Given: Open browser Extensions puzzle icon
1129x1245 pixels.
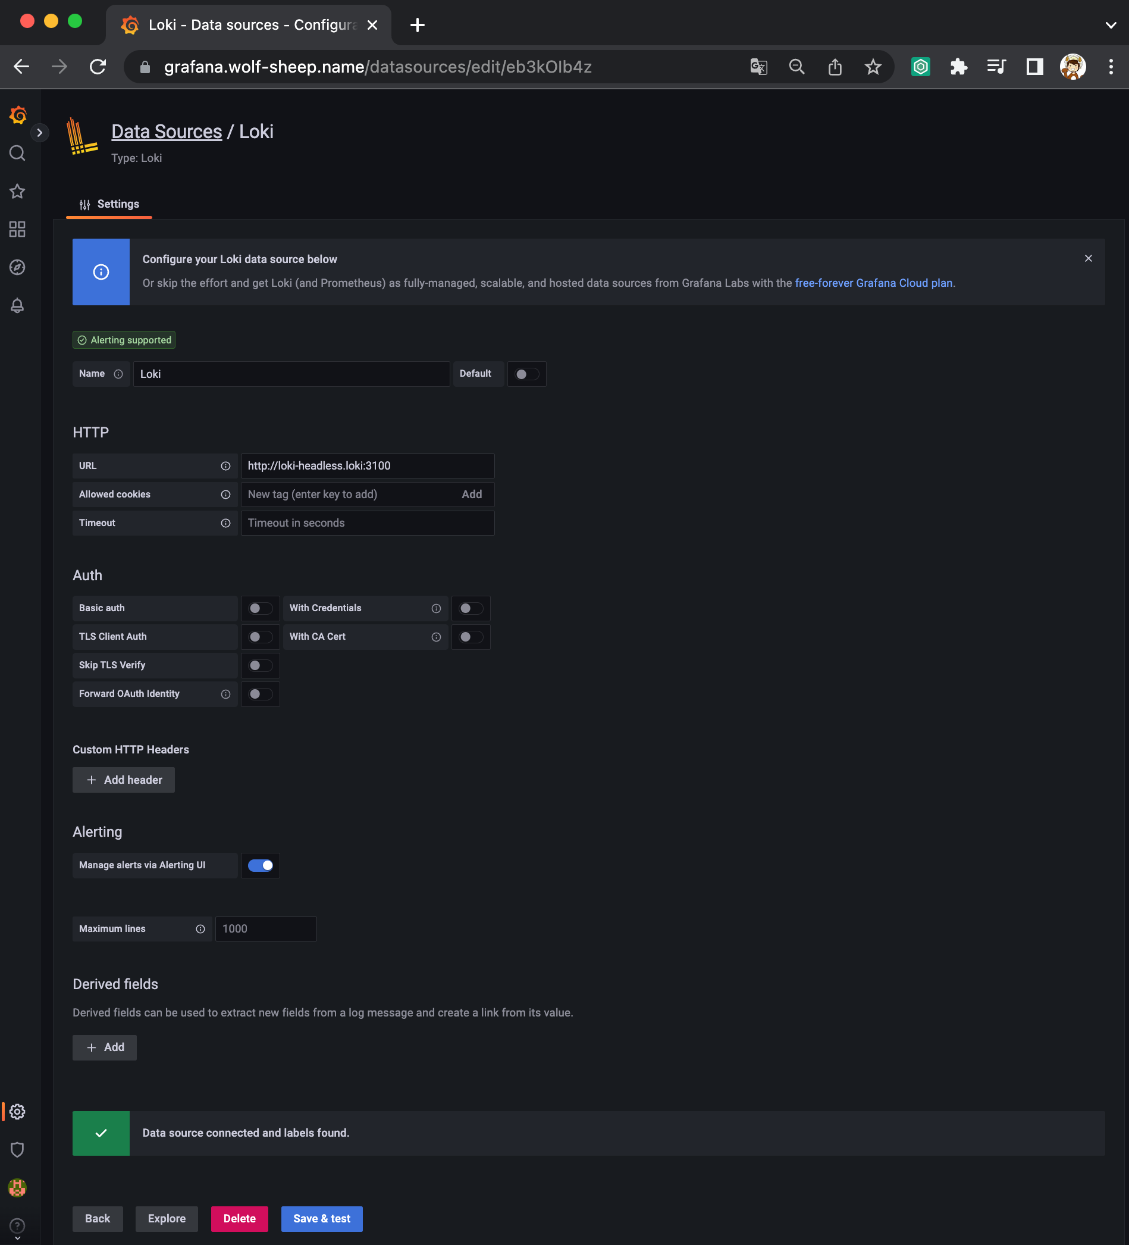Looking at the screenshot, I should coord(959,67).
